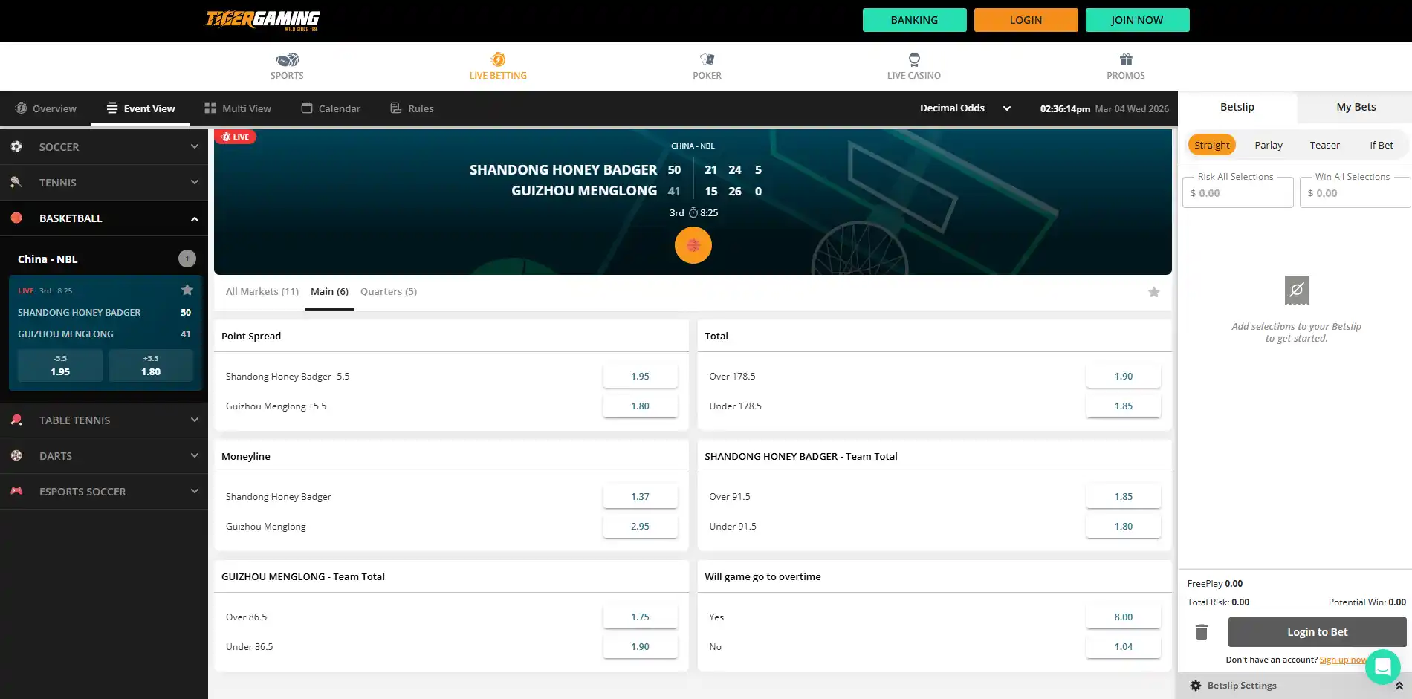Expand the Darts category
This screenshot has width=1412, height=699.
[x=195, y=455]
